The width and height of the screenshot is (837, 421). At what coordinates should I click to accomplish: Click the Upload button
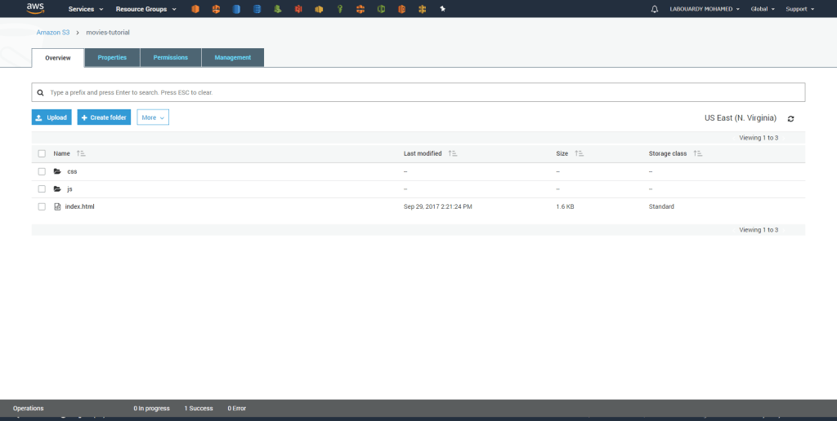pyautogui.click(x=51, y=117)
